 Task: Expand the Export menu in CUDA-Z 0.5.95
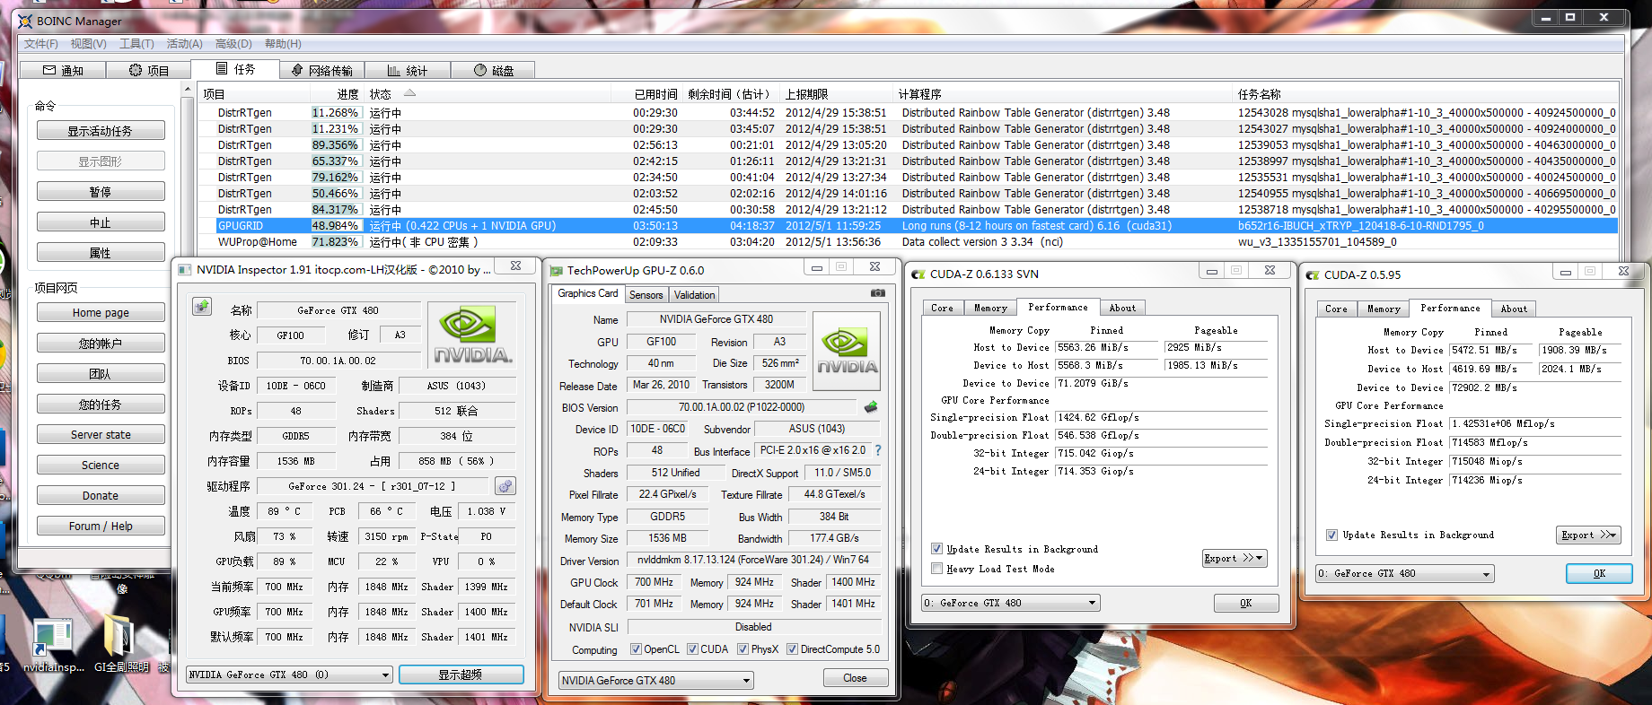point(1588,535)
